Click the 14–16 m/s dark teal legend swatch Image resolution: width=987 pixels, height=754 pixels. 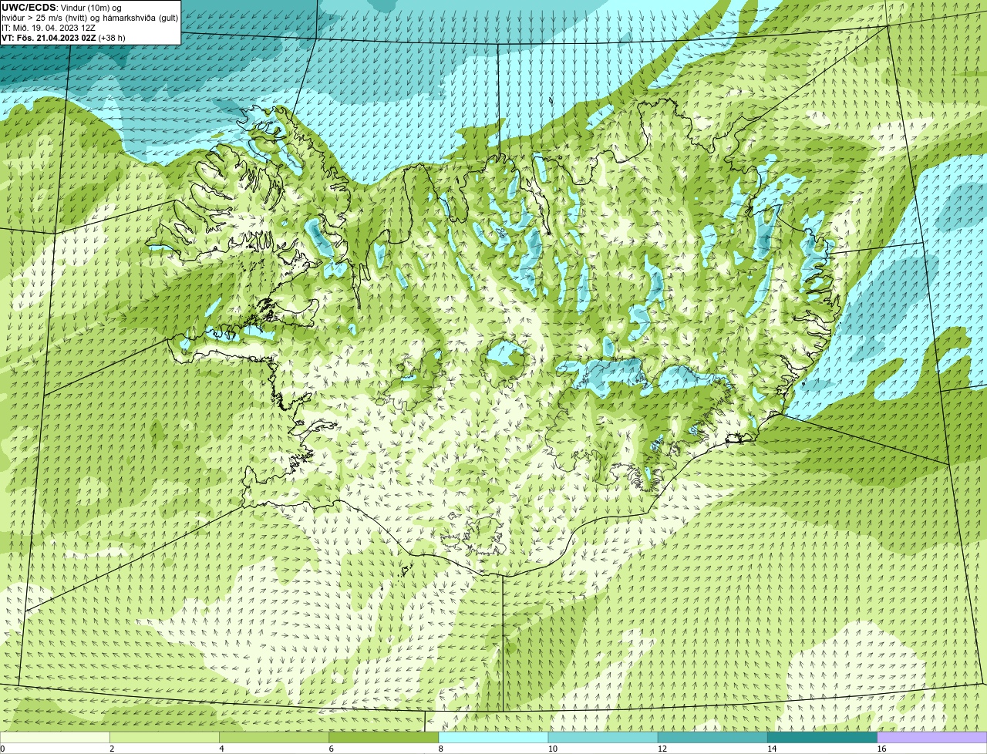[x=822, y=737]
